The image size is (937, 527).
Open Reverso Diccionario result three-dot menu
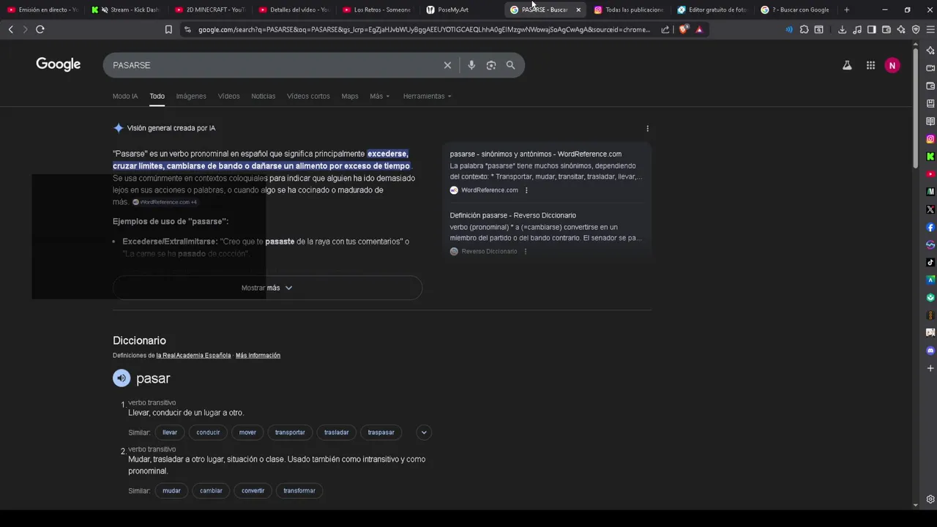(x=525, y=251)
